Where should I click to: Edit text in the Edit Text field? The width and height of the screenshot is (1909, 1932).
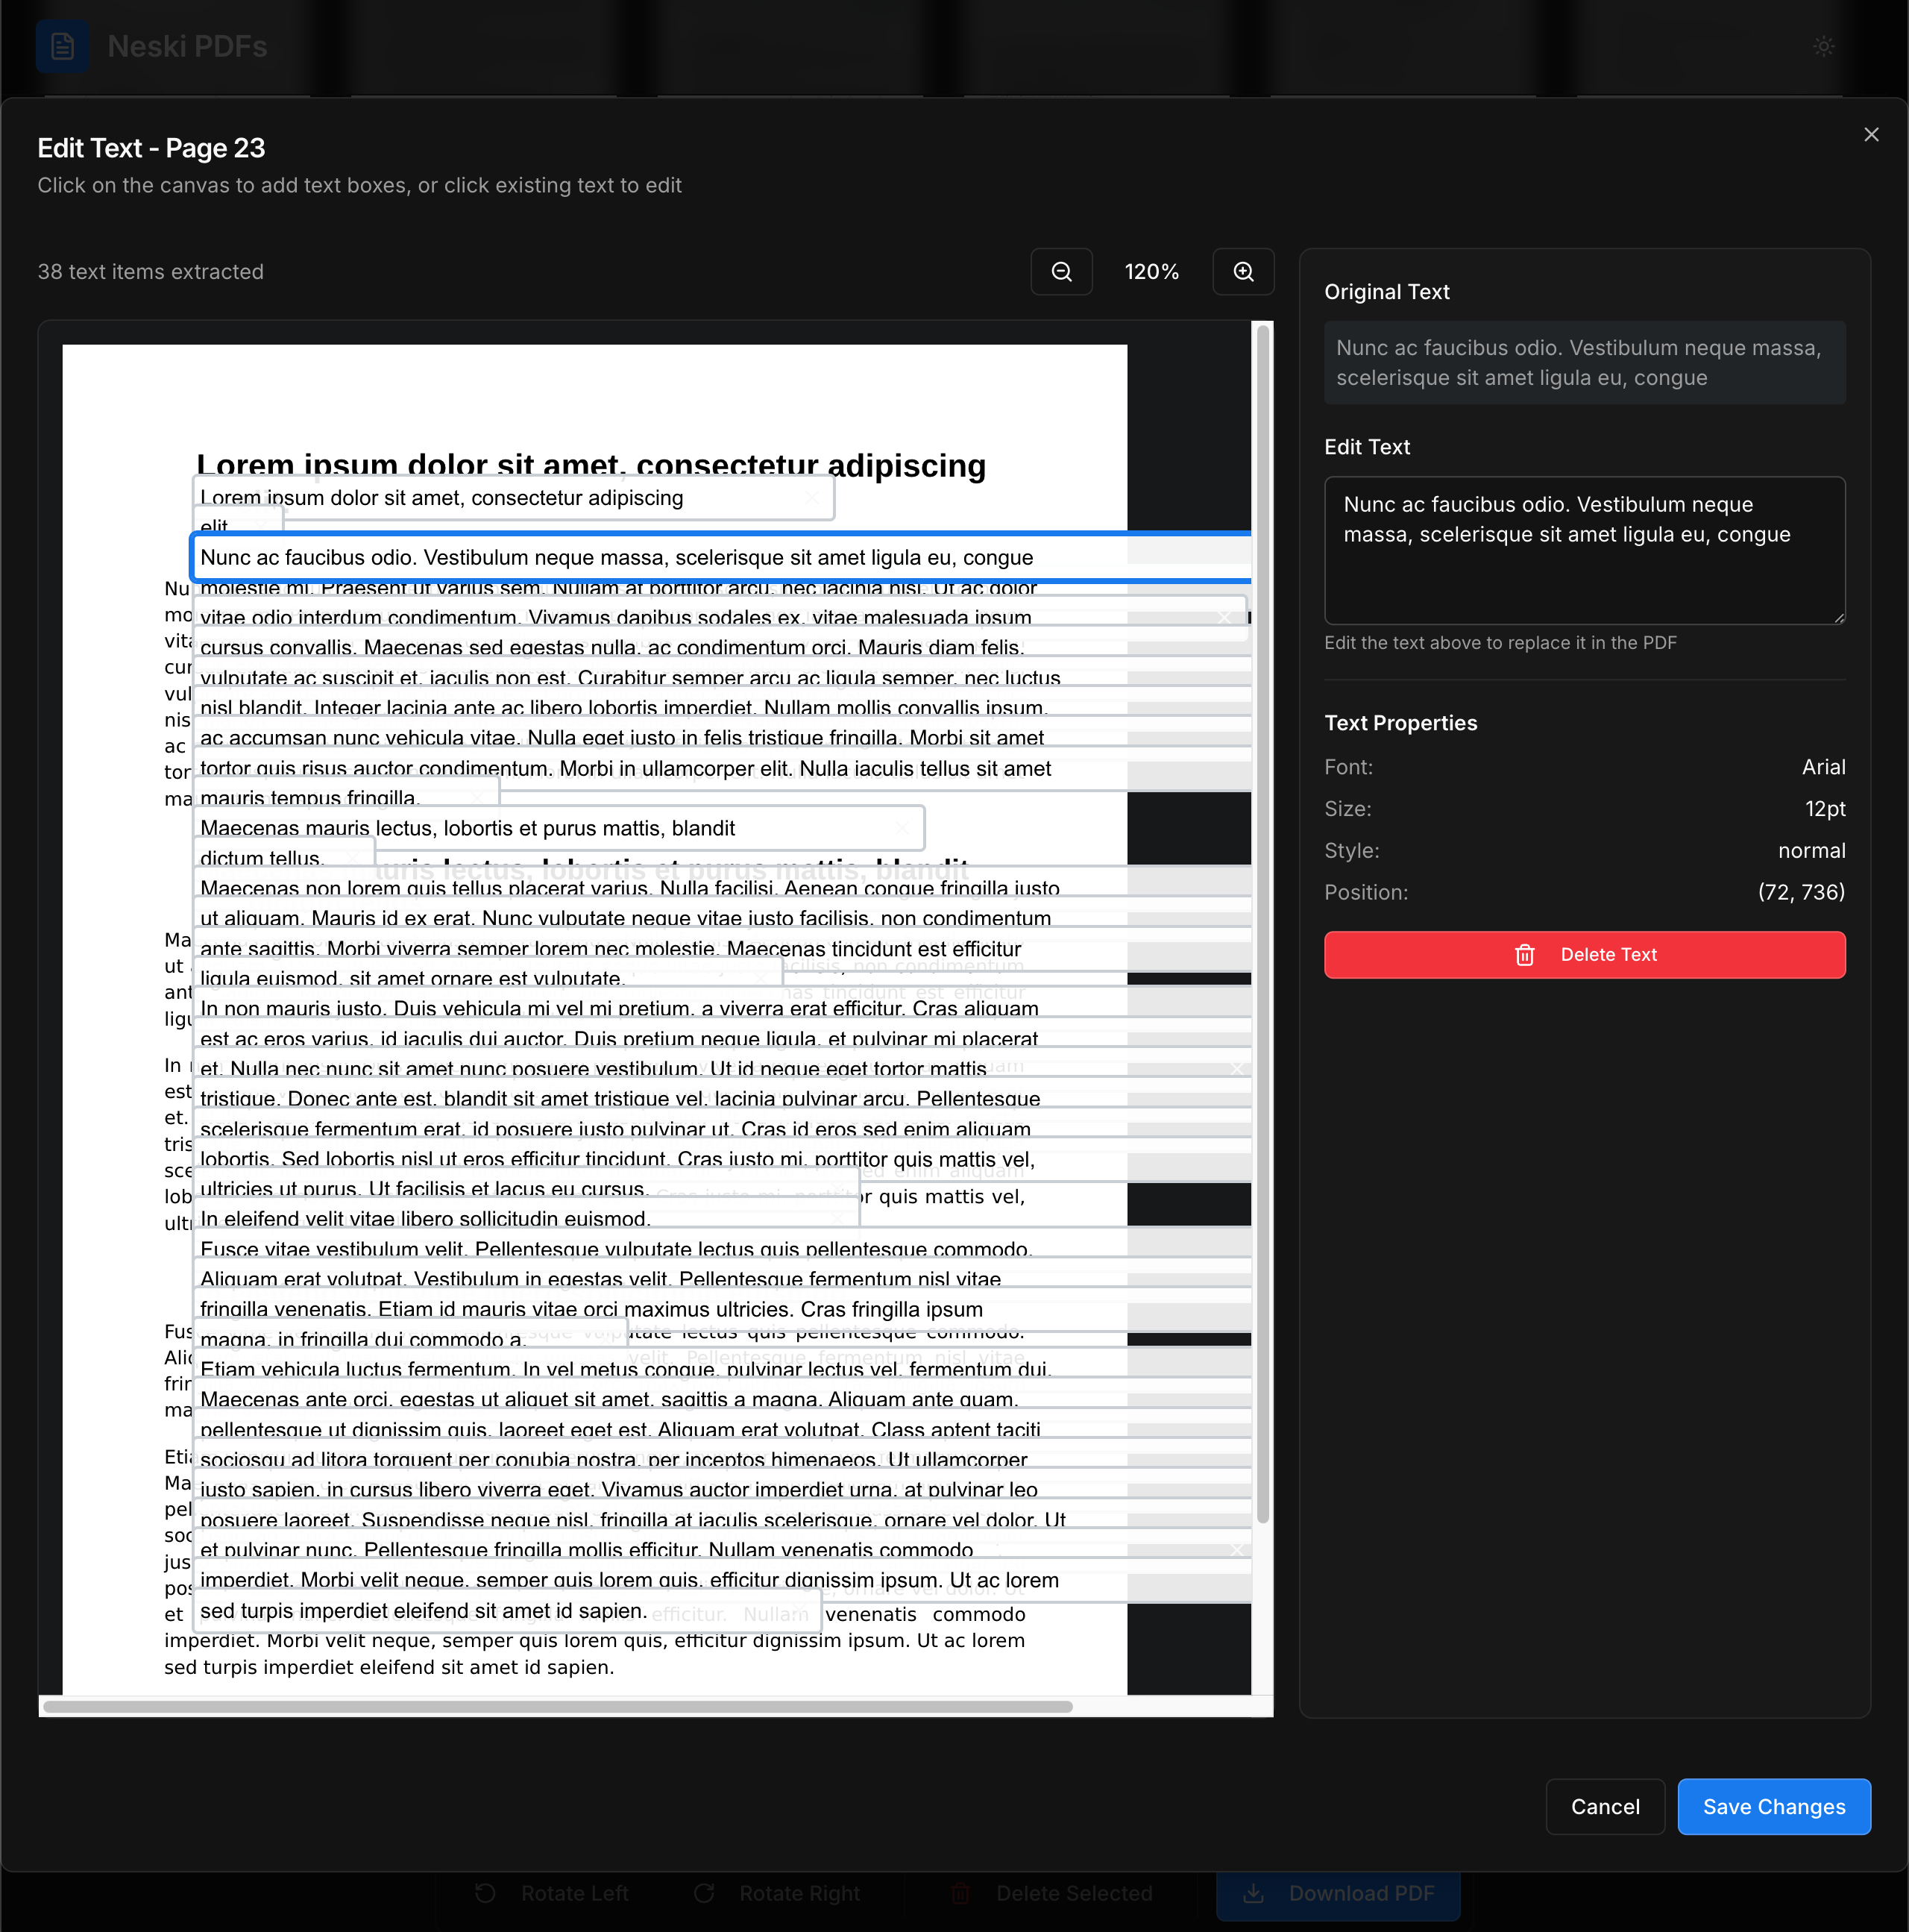coord(1584,550)
